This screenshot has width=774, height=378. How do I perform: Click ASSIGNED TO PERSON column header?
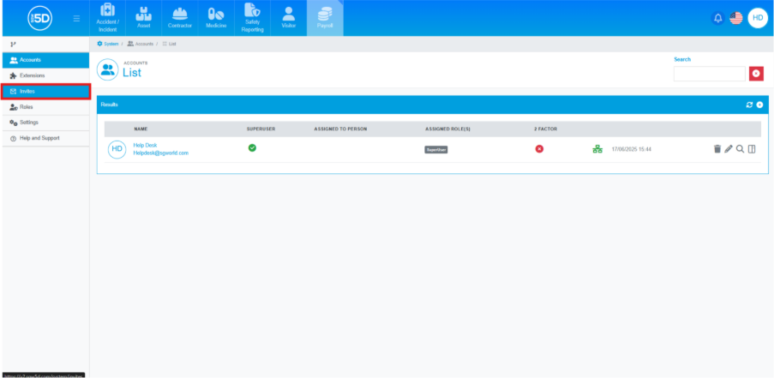pyautogui.click(x=340, y=129)
